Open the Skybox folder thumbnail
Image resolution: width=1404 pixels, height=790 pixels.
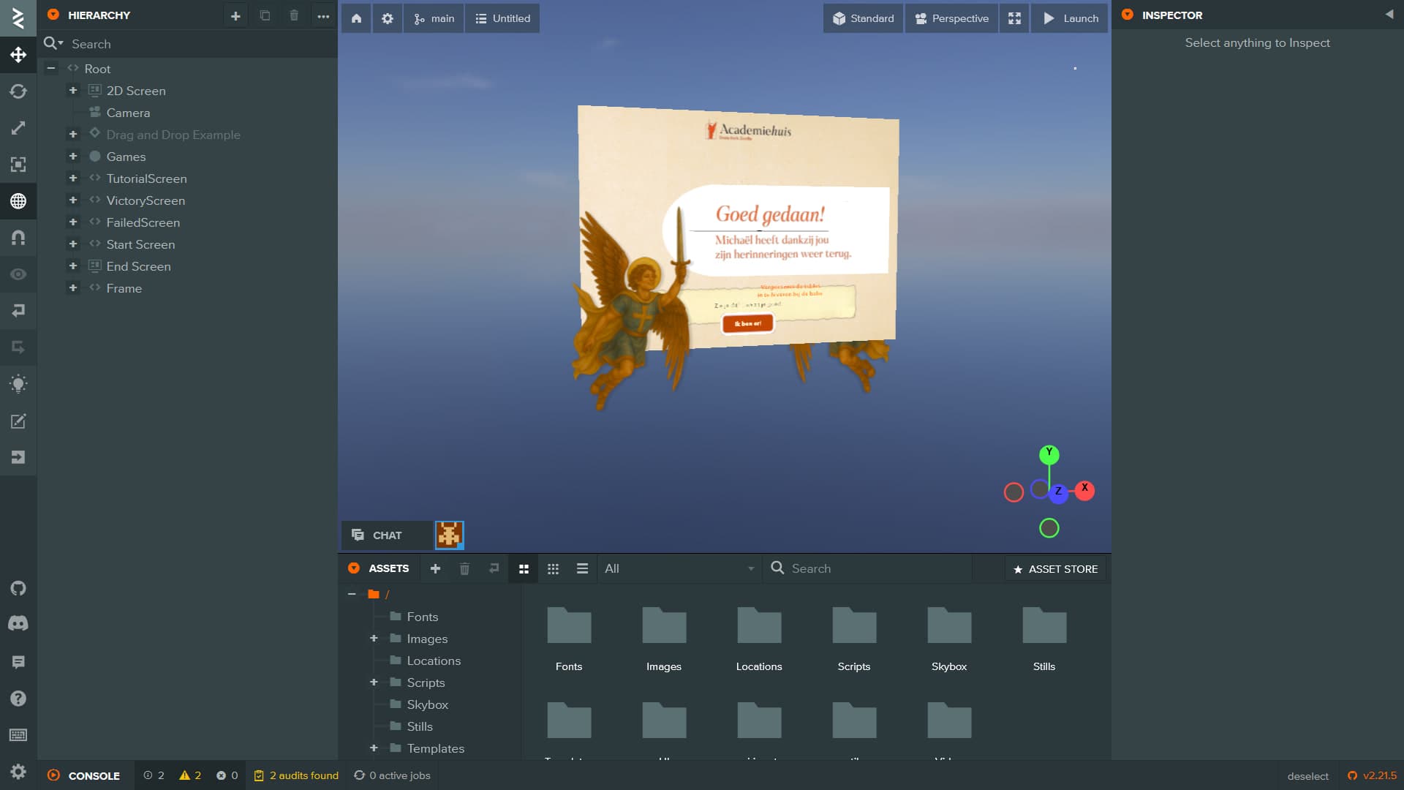tap(949, 638)
